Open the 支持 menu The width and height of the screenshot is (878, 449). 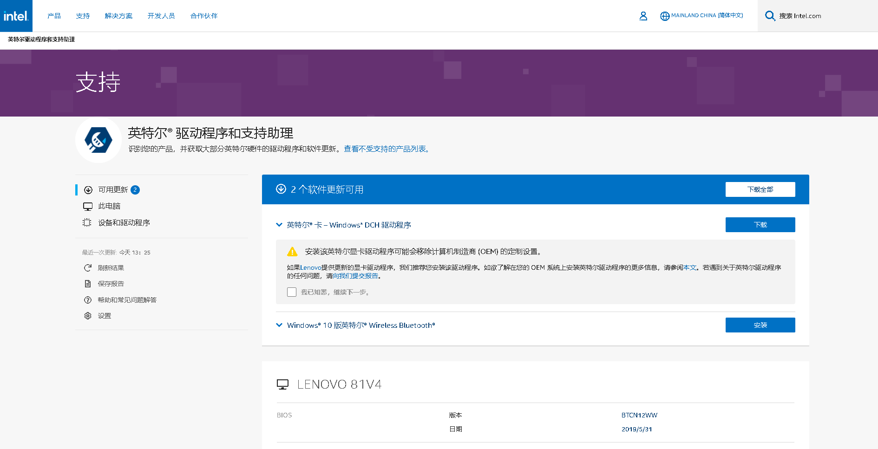click(x=83, y=16)
